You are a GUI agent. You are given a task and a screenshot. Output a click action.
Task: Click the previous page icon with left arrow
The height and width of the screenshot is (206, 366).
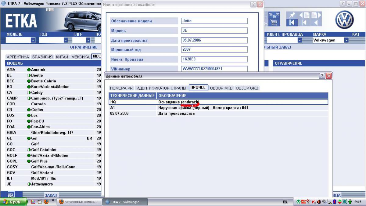point(304,15)
